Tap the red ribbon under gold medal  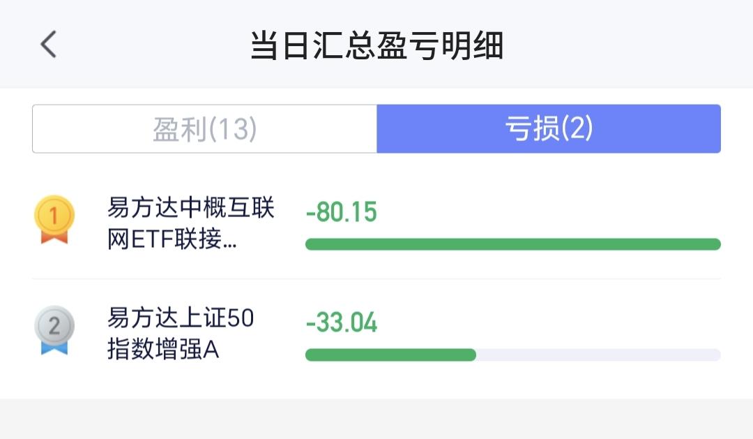click(54, 237)
